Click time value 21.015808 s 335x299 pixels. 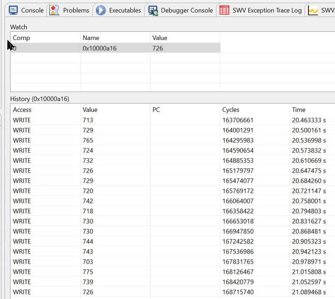(309, 272)
